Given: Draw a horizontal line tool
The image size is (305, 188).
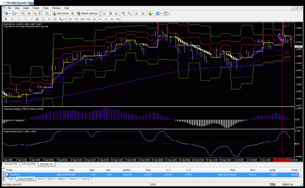Looking at the screenshot, I should click(25, 19).
